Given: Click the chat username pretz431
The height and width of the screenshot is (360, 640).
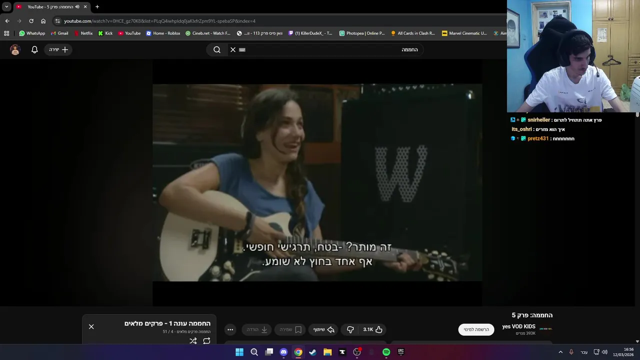Looking at the screenshot, I should point(538,138).
